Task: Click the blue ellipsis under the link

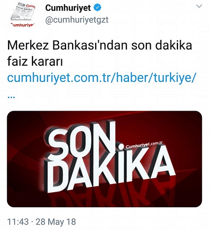Action: point(11,97)
